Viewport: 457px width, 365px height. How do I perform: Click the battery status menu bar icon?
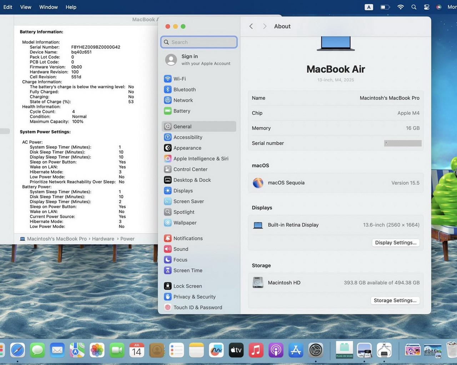385,7
